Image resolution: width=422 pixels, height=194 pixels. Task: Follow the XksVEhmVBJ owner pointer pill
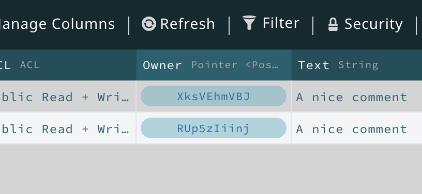(214, 96)
